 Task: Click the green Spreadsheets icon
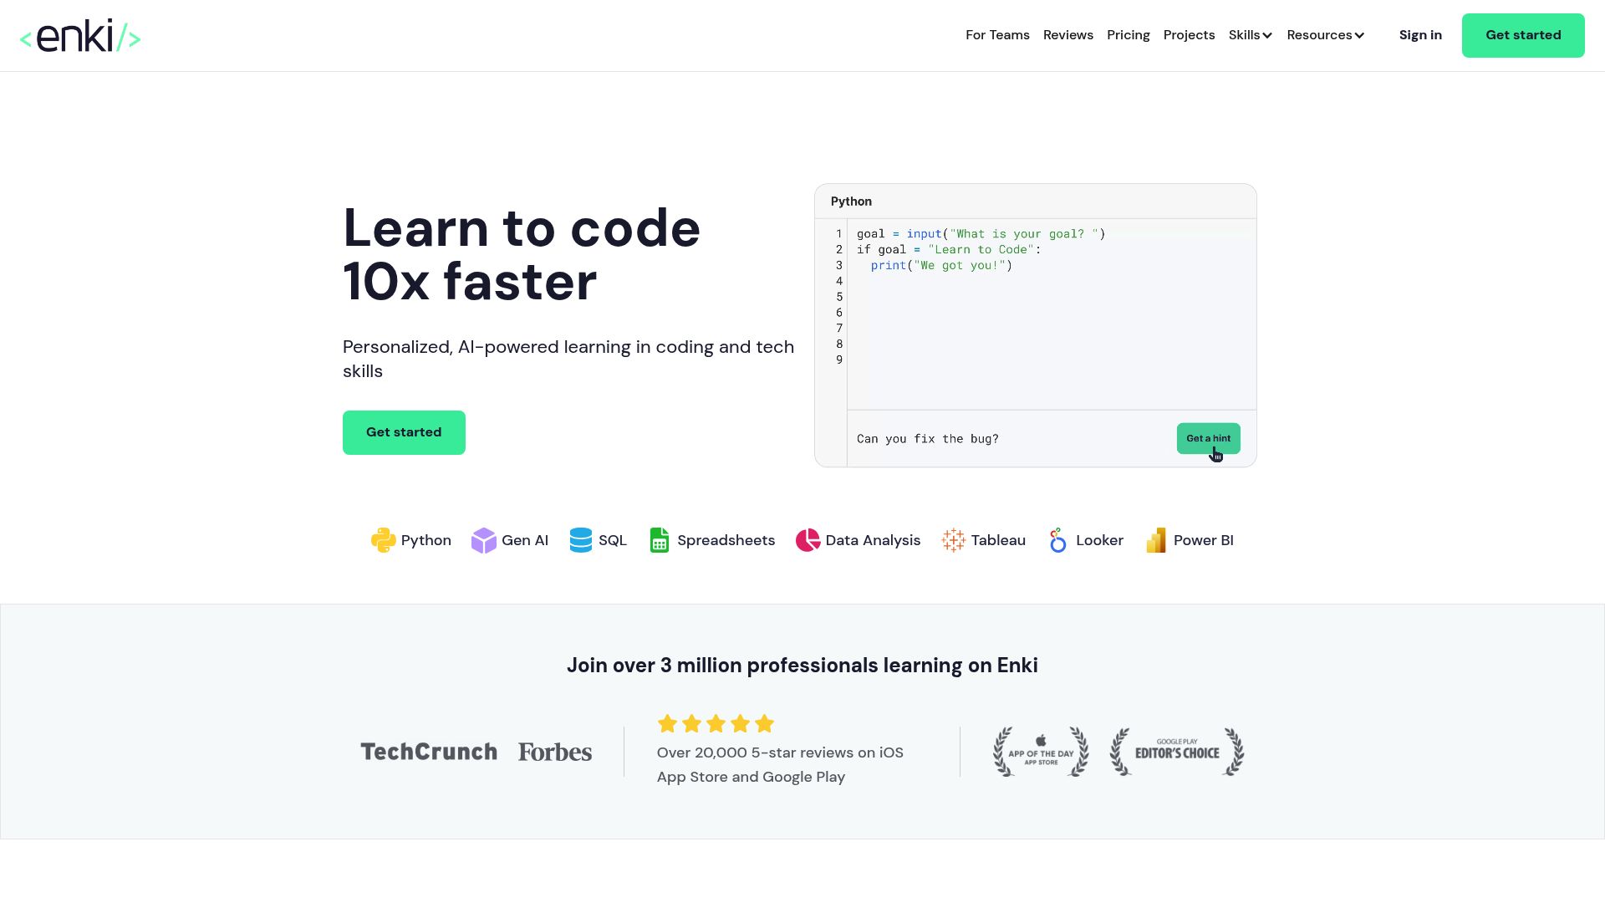[659, 540]
